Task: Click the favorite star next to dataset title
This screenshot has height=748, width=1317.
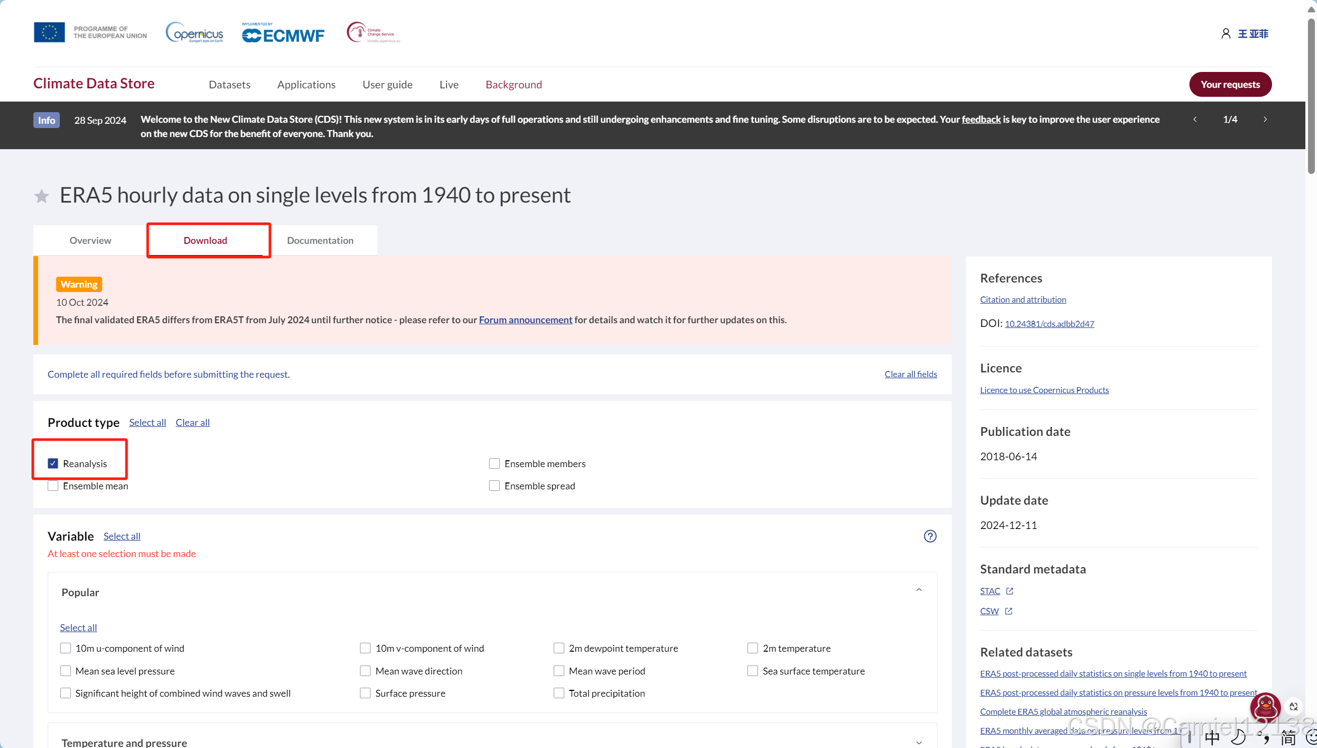Action: click(41, 196)
